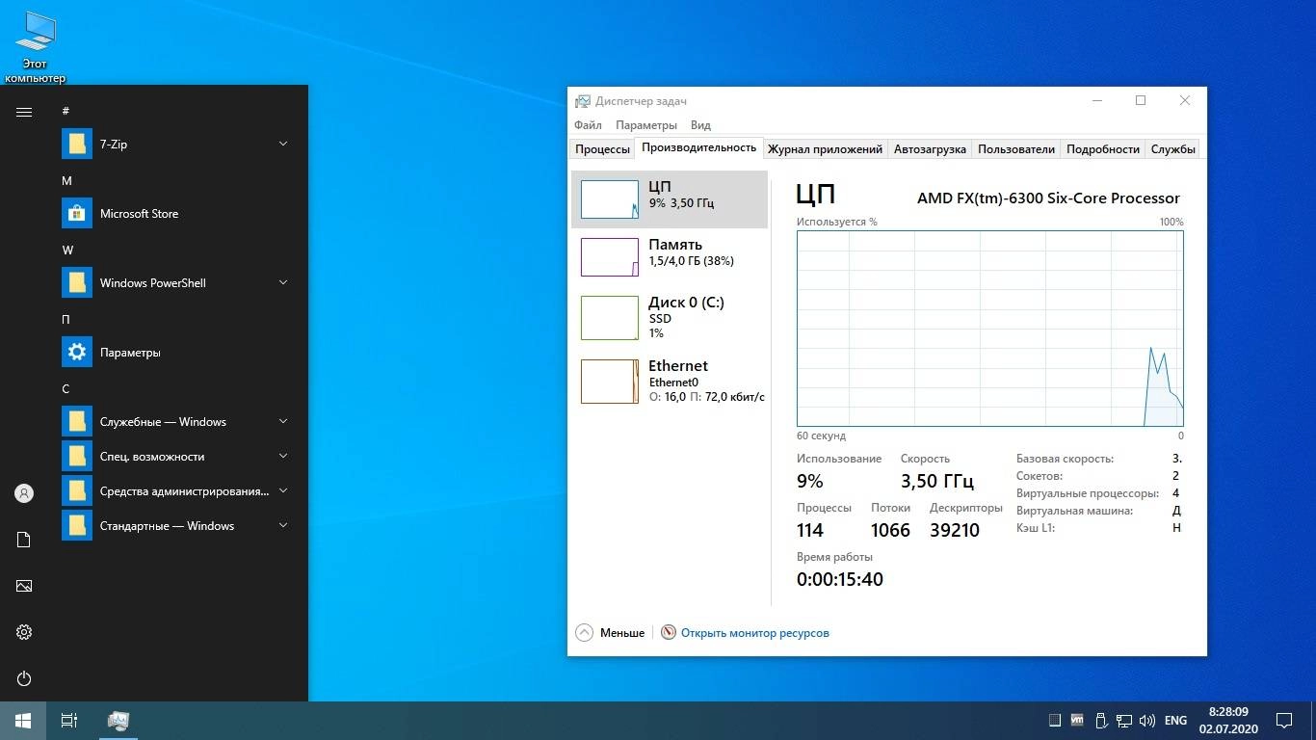Expand Служебные — Windows chevron

[x=283, y=421]
